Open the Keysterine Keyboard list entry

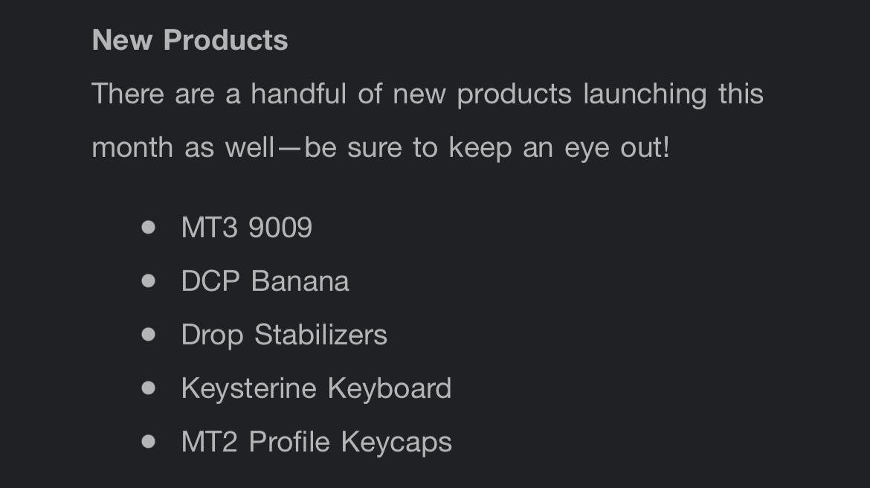[x=316, y=388]
